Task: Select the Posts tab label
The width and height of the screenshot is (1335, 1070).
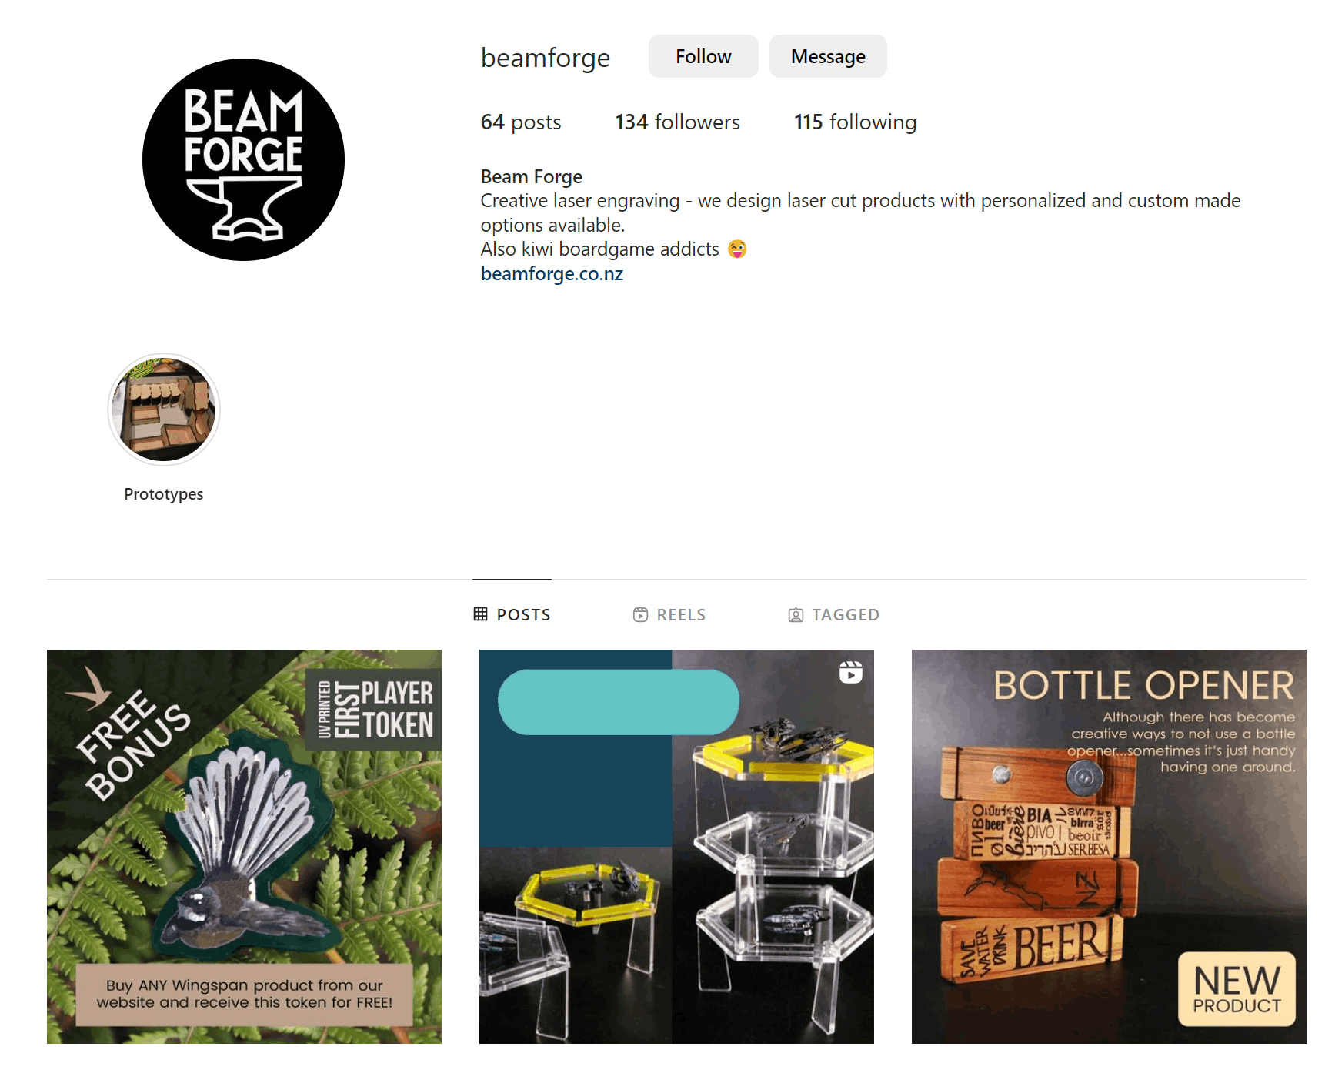Action: tap(524, 615)
